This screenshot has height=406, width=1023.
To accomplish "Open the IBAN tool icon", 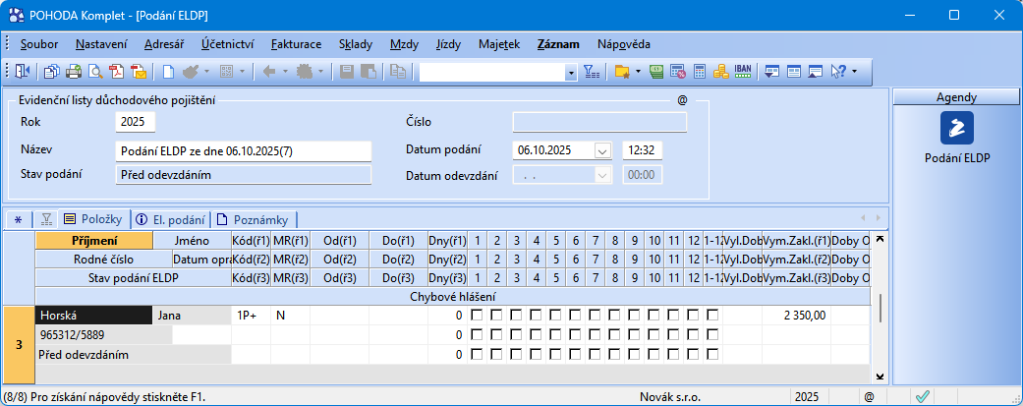I will pos(743,71).
